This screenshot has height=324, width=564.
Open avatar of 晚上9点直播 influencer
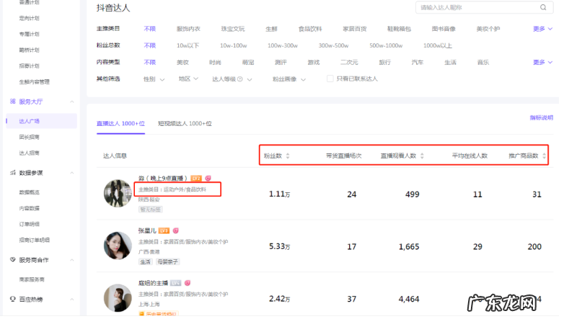118,193
